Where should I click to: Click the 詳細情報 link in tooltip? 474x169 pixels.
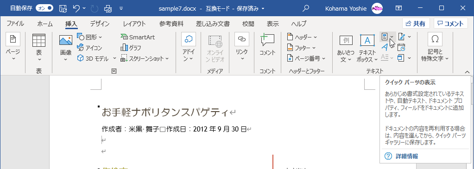(407, 156)
